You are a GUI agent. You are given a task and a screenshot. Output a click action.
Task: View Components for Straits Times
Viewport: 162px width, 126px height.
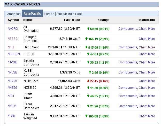pos(128,96)
